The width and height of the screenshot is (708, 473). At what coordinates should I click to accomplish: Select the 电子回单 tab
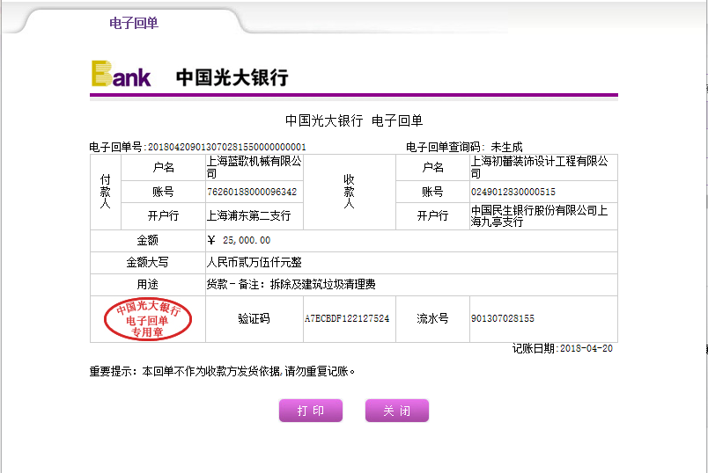134,24
